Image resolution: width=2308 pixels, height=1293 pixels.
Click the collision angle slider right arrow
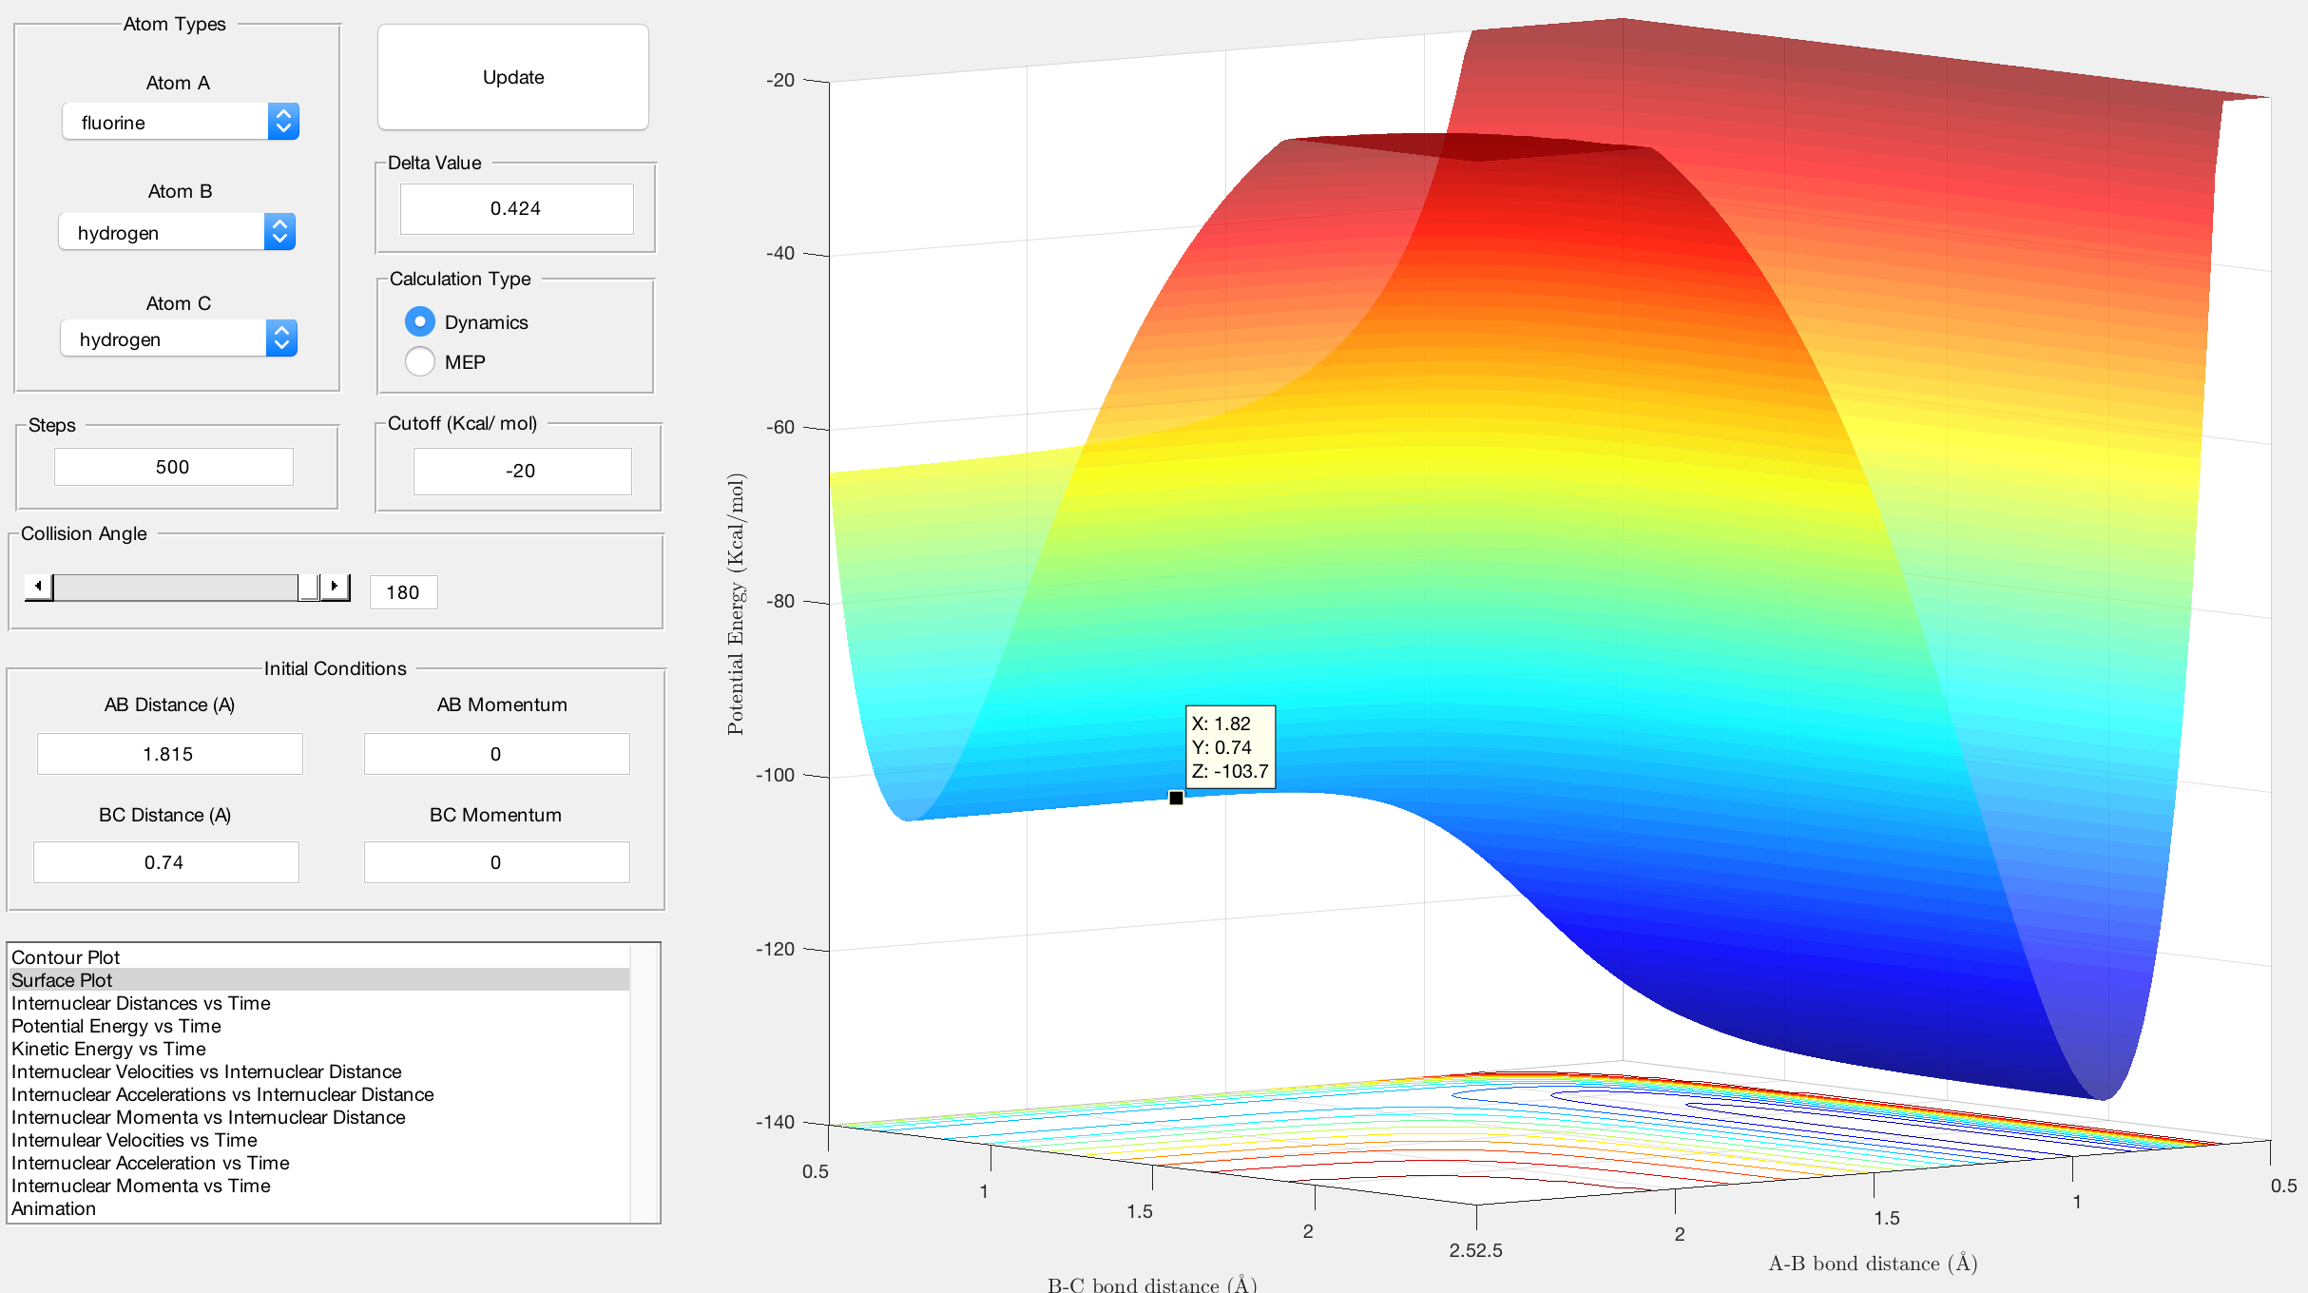pyautogui.click(x=335, y=587)
